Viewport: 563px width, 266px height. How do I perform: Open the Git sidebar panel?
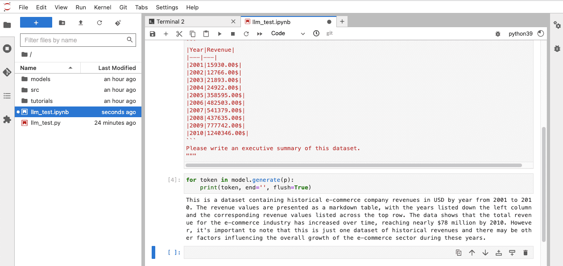click(7, 72)
